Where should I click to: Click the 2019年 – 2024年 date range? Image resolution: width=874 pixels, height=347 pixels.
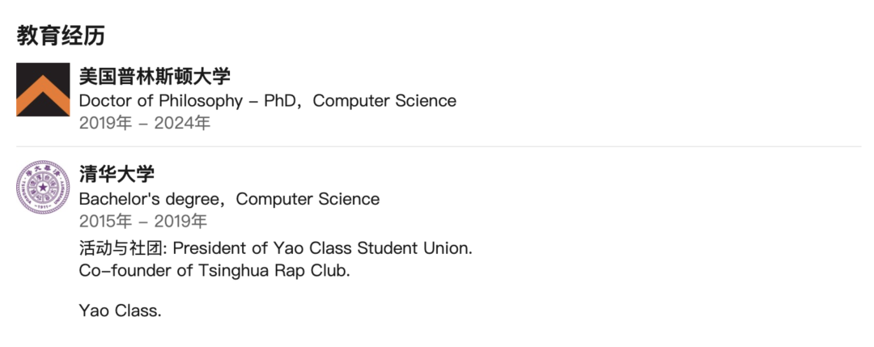click(144, 124)
